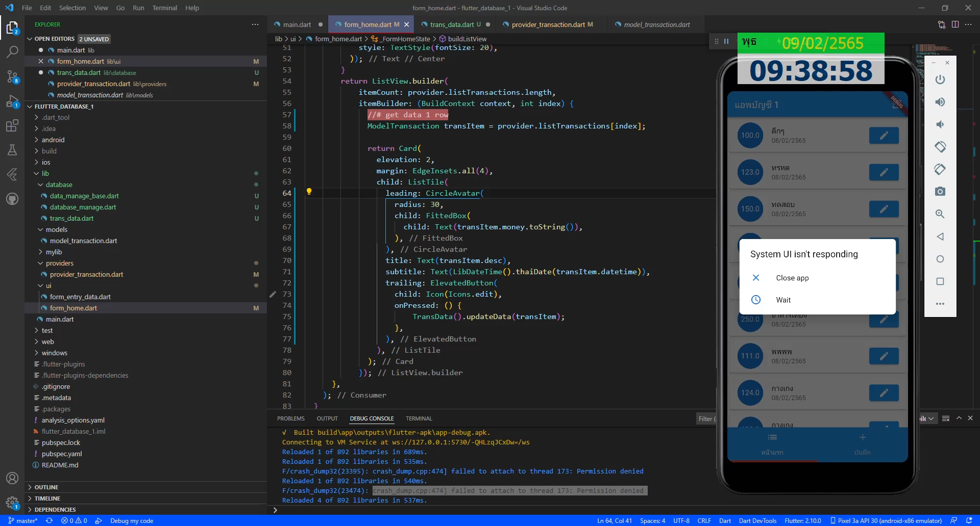Click edit button for the 150.0 item
This screenshot has width=980, height=526.
(884, 209)
